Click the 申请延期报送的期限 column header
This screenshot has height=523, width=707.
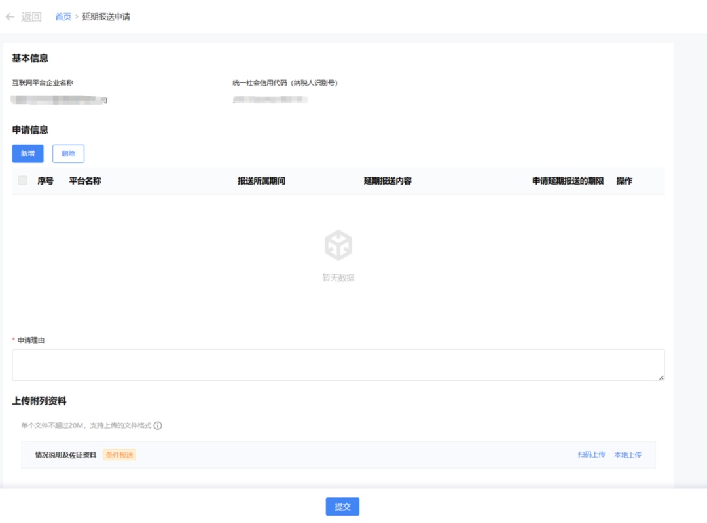tap(568, 181)
